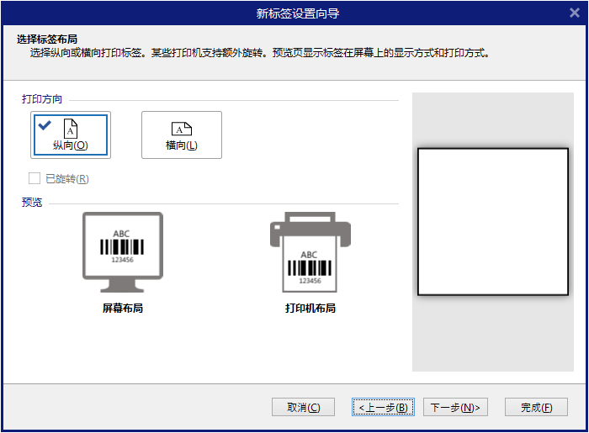Click the blue checkmark on 纵向
Screen dimensions: 589x433
45,124
